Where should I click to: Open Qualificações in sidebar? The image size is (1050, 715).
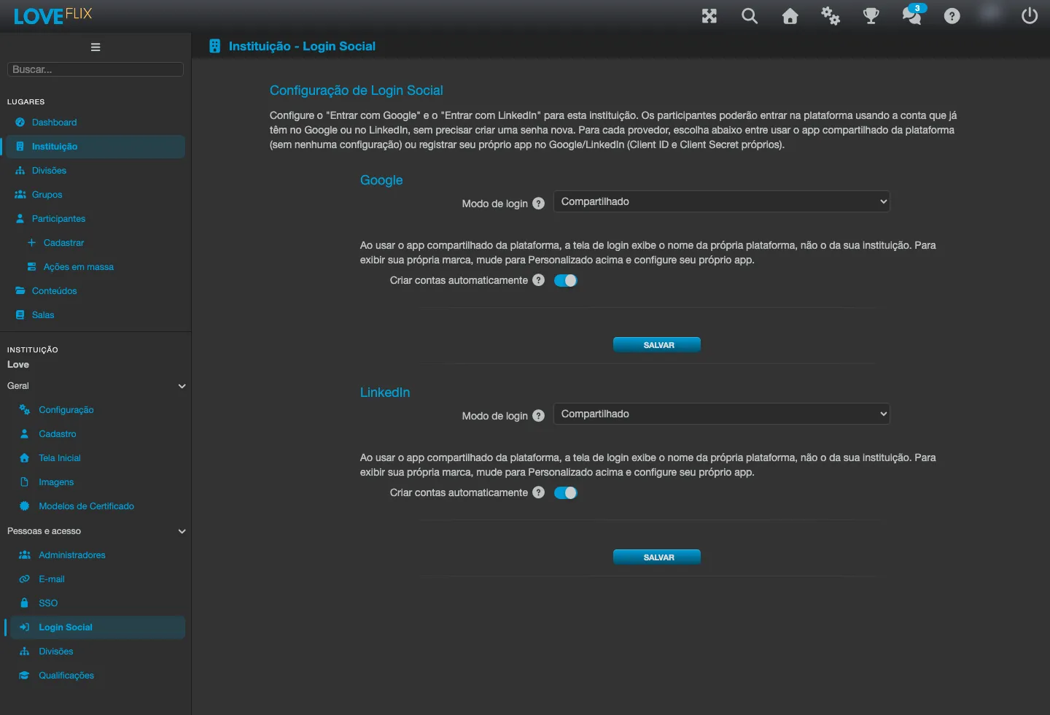coord(66,676)
